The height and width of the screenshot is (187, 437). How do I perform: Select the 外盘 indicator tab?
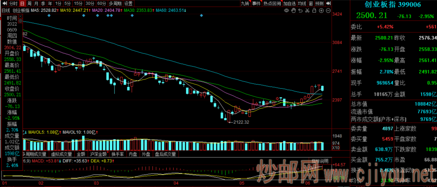pos(146,154)
